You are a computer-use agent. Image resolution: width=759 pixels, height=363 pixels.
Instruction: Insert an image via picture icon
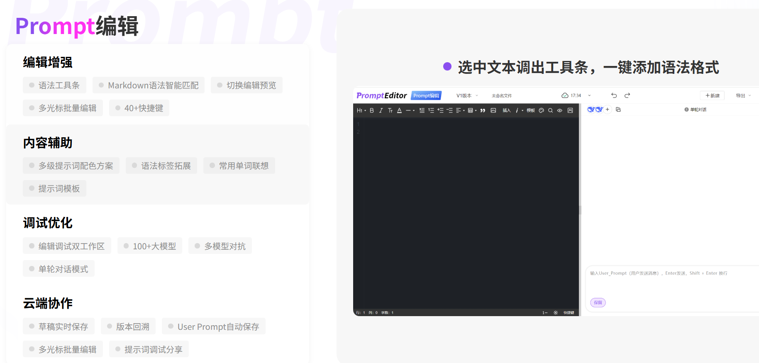[x=493, y=110]
